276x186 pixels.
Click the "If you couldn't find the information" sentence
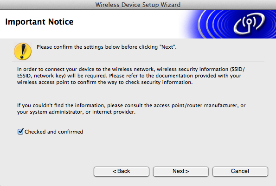(x=131, y=109)
